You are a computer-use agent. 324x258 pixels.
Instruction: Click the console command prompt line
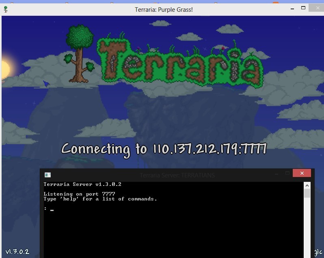pyautogui.click(x=49, y=209)
